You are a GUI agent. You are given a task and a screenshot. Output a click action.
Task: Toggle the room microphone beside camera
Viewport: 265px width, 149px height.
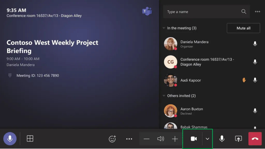point(222,139)
